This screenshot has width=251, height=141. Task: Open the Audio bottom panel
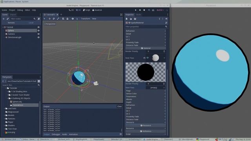(64, 134)
